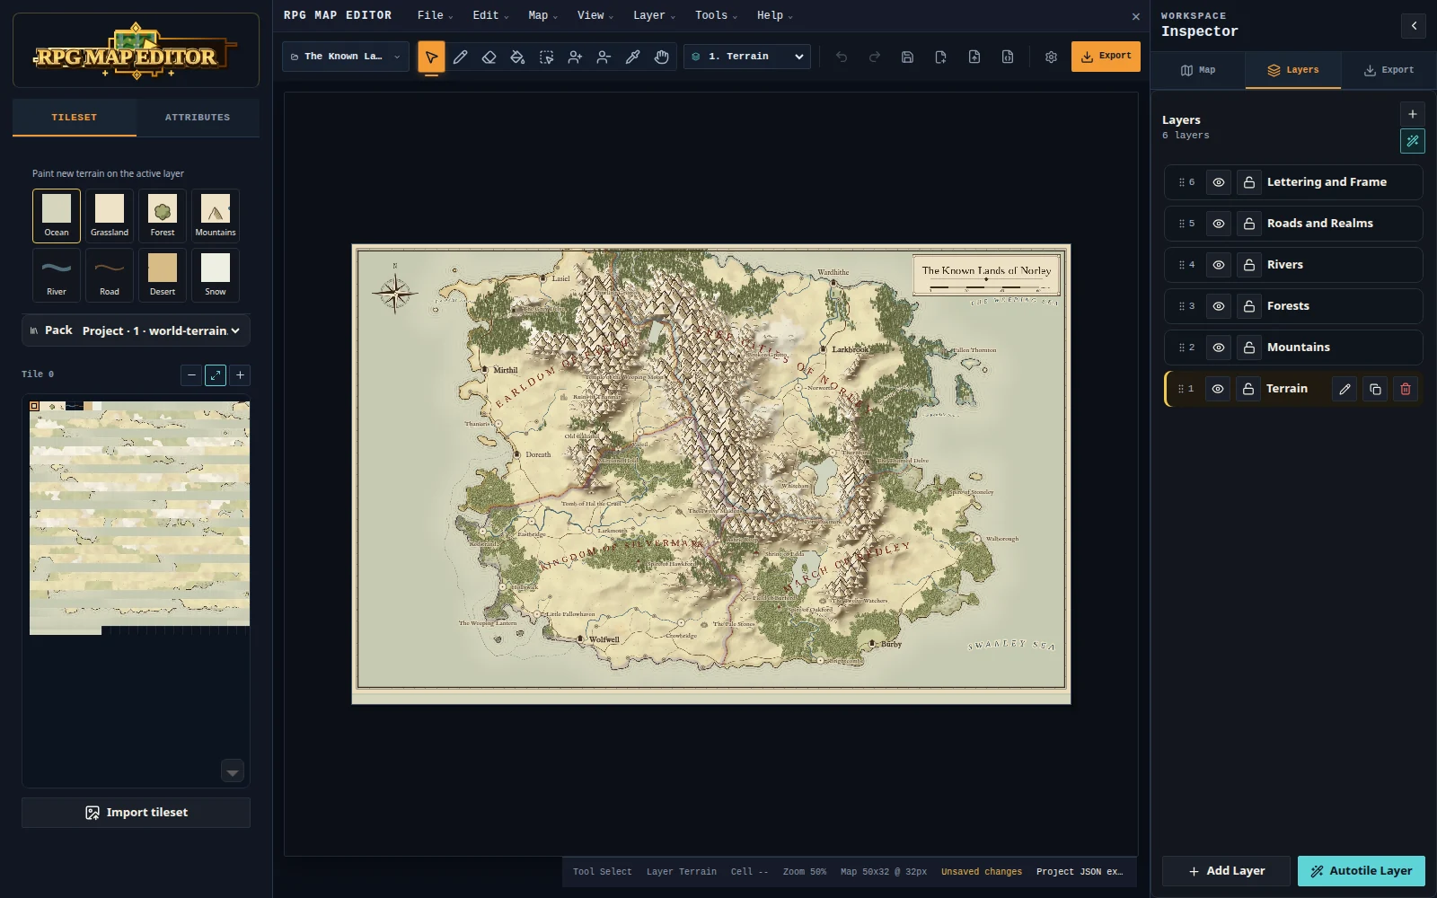Expand the tileset panel bottom arrow
This screenshot has height=898, width=1437.
click(233, 771)
